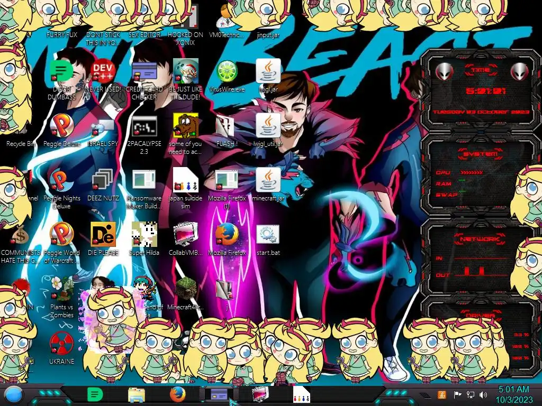Launch VirusWire.exe lime icon
The width and height of the screenshot is (542, 406).
pos(227,71)
